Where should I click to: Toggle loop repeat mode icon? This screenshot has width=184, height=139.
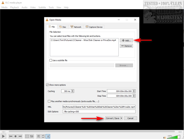tap(43, 136)
